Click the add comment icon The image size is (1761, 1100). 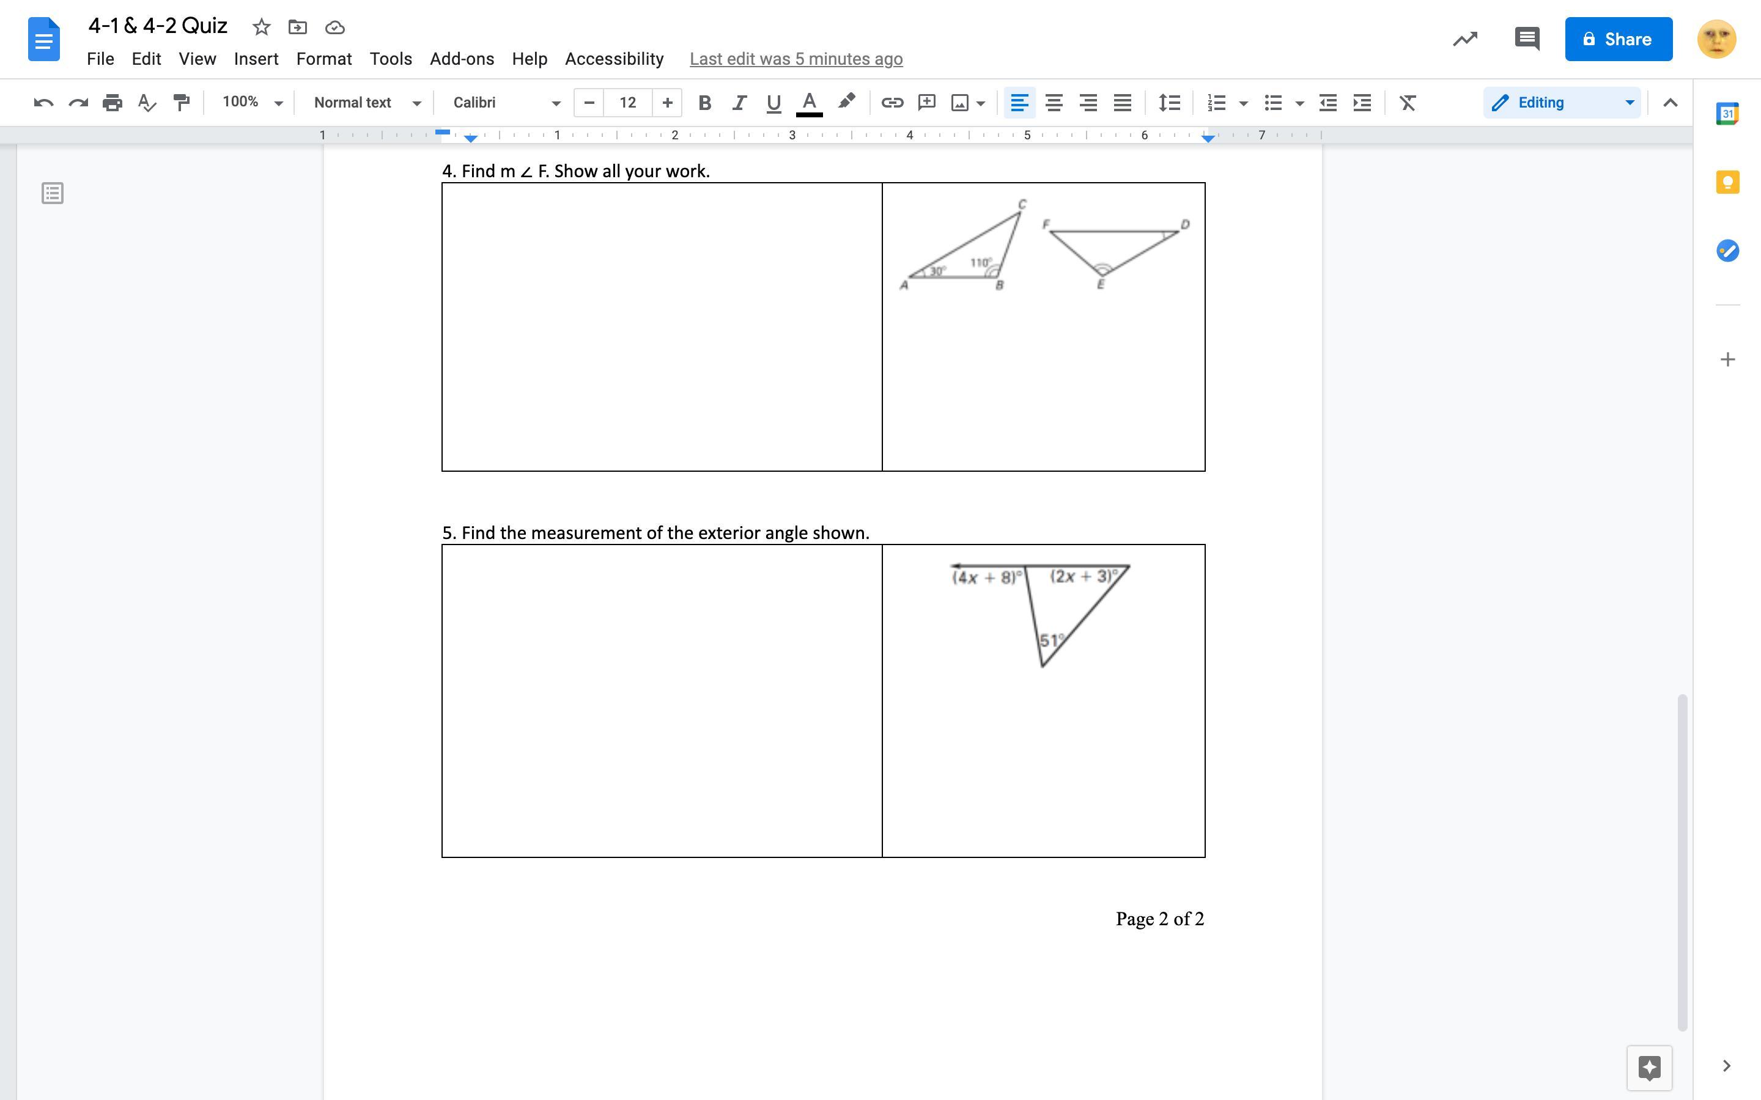926,103
